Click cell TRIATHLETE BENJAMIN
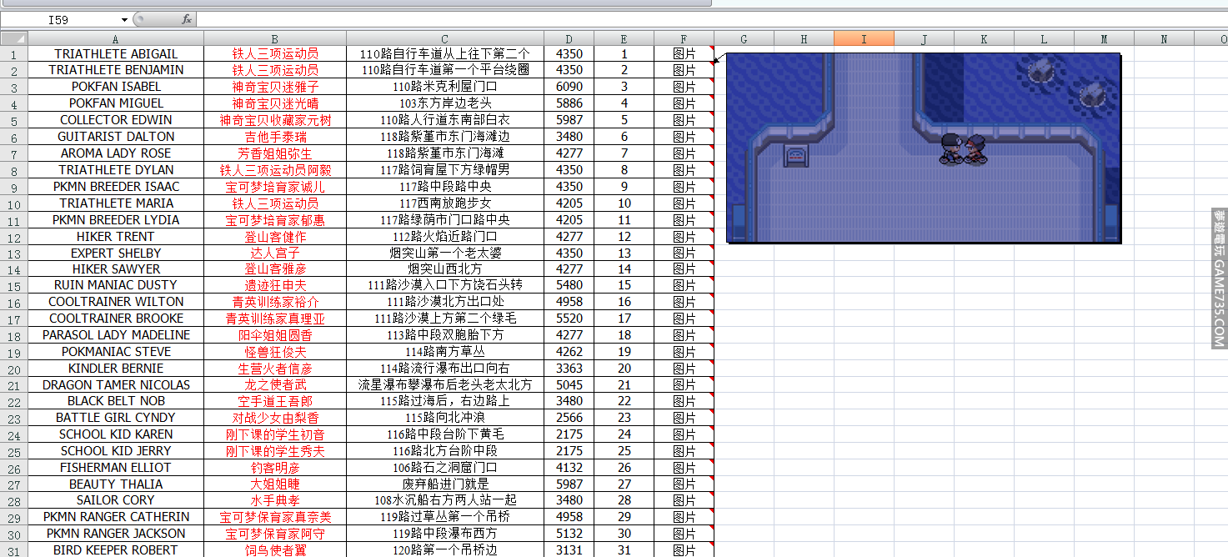 pos(116,70)
